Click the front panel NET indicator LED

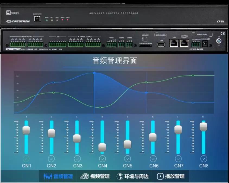pos(52,20)
